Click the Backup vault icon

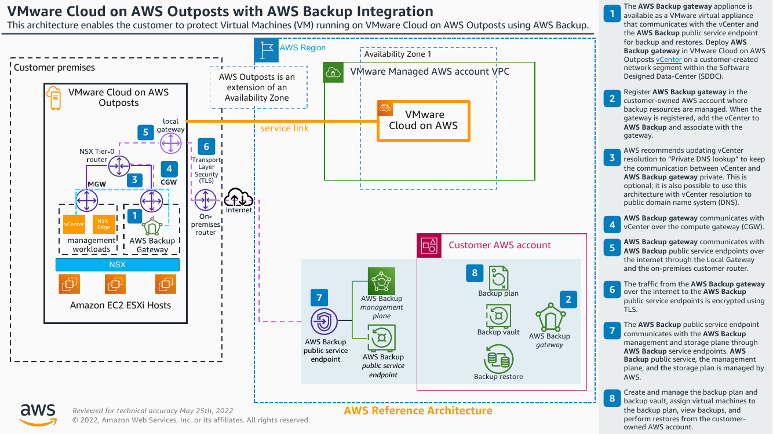(x=498, y=316)
